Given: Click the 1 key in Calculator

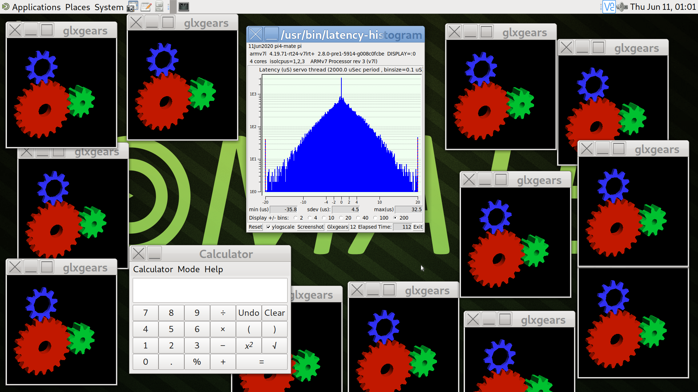Looking at the screenshot, I should pos(145,346).
